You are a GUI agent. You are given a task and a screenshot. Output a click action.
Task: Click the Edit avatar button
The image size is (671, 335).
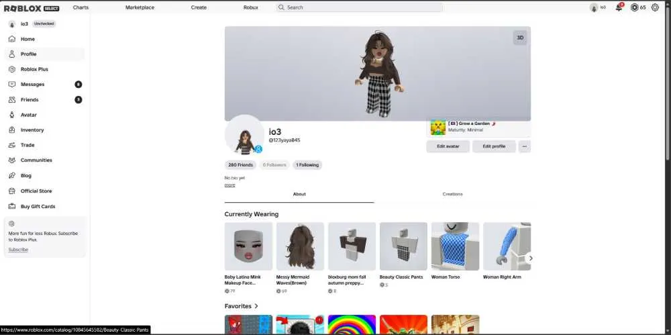[x=448, y=146]
